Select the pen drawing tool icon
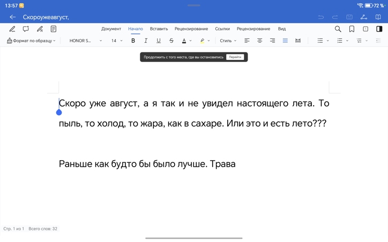 click(12, 29)
